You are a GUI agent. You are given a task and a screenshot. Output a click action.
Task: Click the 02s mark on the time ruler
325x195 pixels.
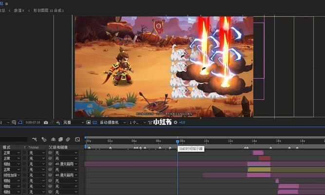point(110,141)
